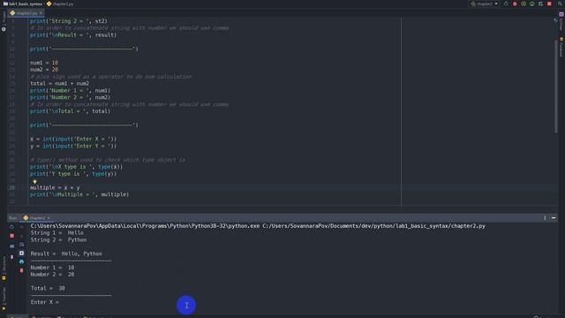Viewport: 565px width, 318px height.
Task: Click the line 'multiple = x * y' in the editor
Action: (55, 187)
